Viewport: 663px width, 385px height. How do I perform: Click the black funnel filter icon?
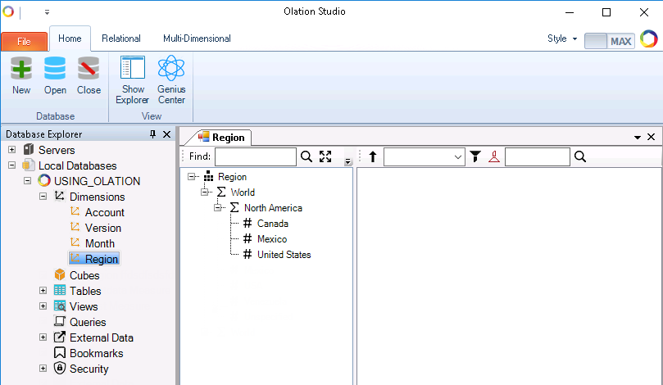(x=475, y=156)
